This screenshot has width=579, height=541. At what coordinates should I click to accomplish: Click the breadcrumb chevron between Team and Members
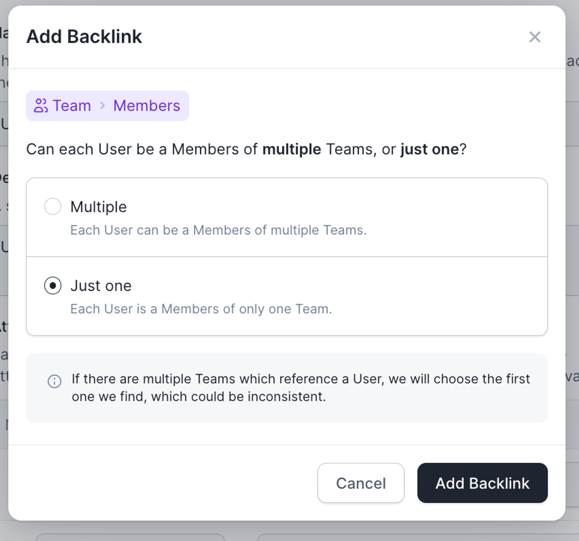(x=102, y=105)
